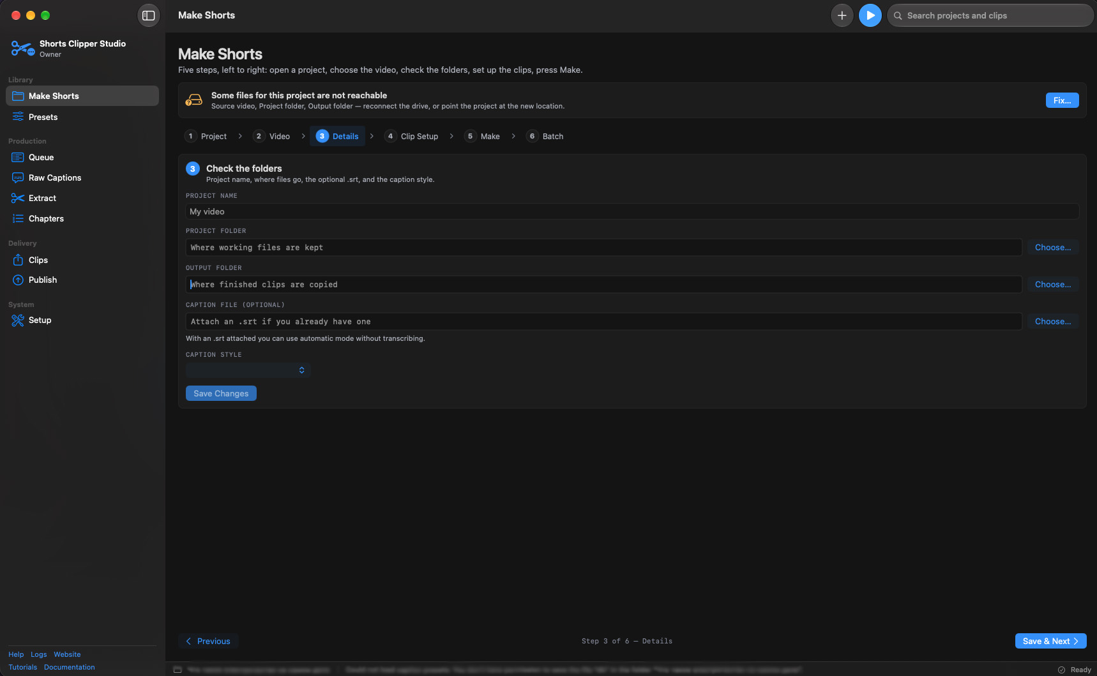Go to step 5 Make

(482, 136)
